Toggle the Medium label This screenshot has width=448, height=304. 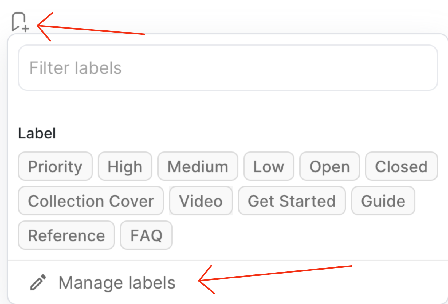point(198,166)
